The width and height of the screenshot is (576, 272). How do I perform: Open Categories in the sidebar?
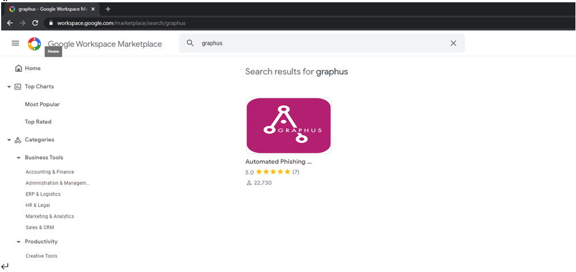coord(39,139)
